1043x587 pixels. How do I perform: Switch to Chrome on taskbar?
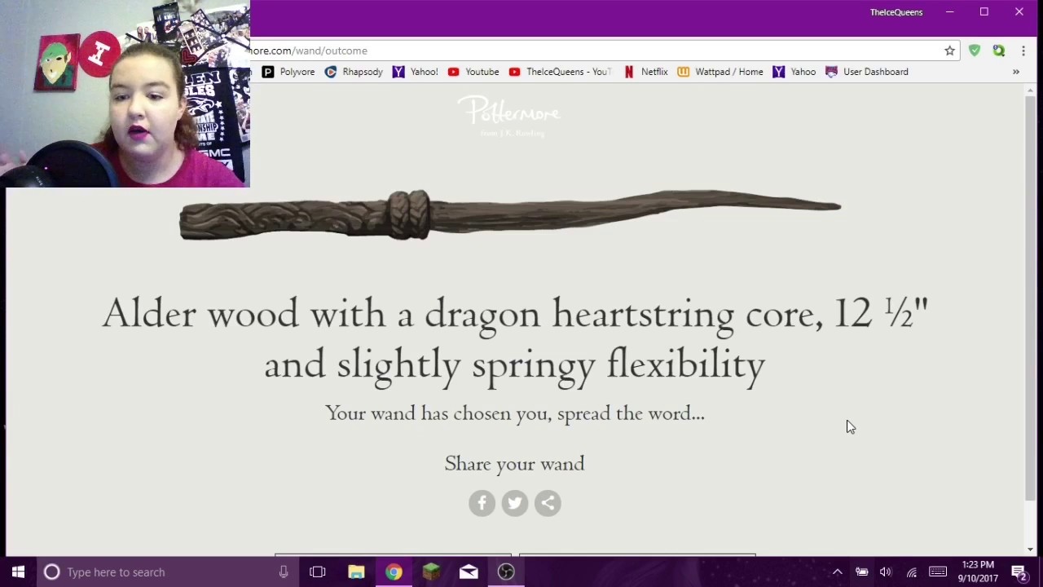click(x=394, y=572)
